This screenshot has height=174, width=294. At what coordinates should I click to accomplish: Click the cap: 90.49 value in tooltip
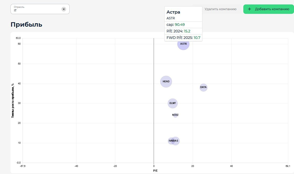click(x=180, y=25)
